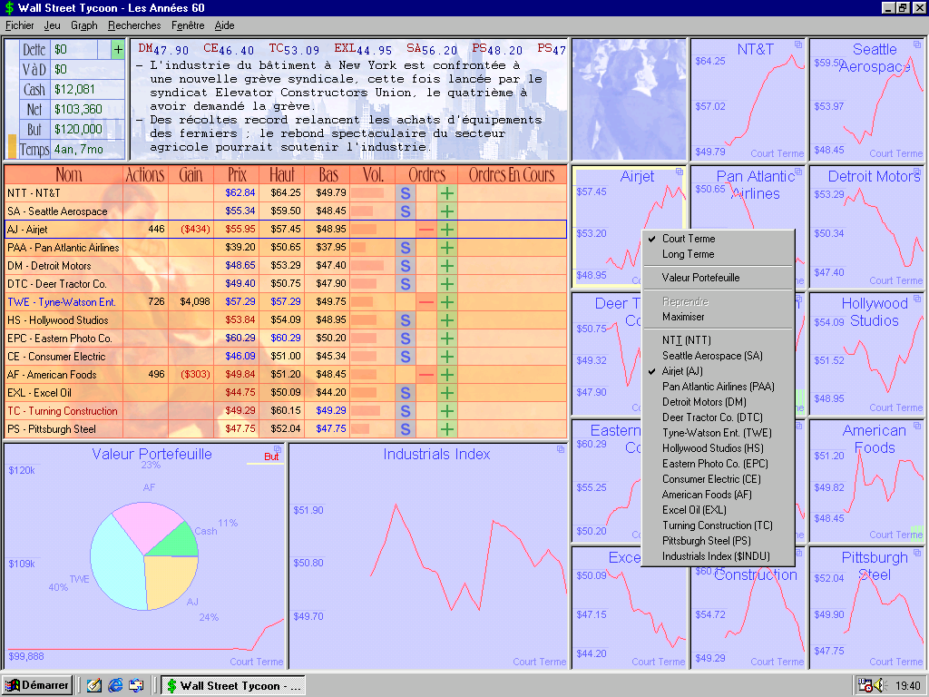Click the Prix column header

(x=237, y=175)
